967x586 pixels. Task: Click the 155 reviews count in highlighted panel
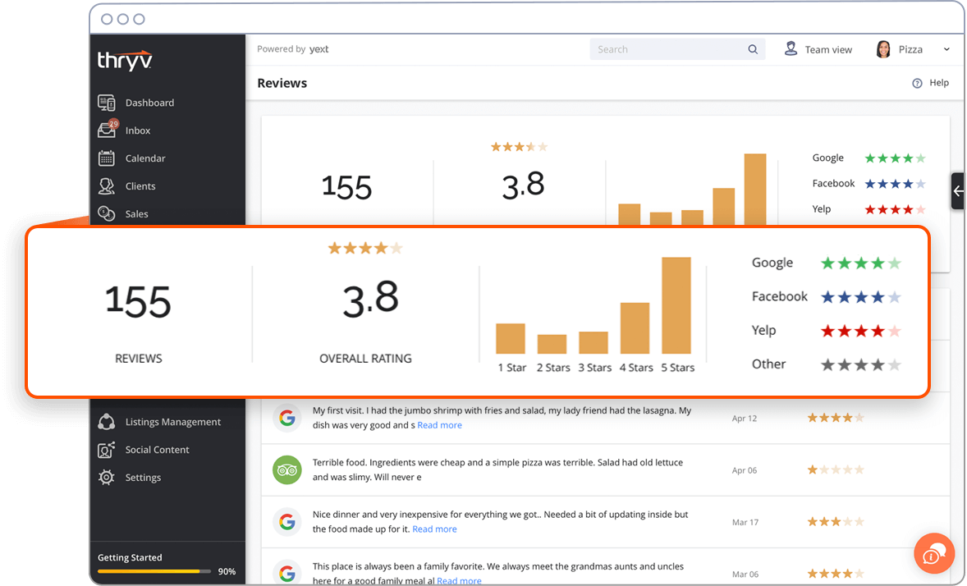pos(138,301)
